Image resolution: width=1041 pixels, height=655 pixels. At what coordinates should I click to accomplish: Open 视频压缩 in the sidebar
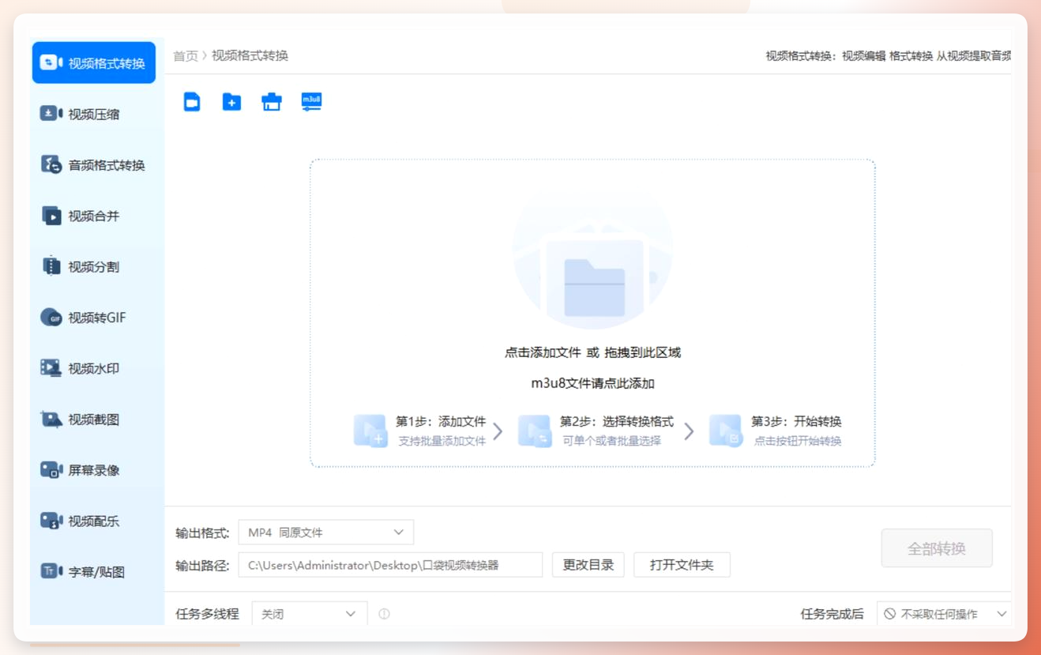coord(94,114)
